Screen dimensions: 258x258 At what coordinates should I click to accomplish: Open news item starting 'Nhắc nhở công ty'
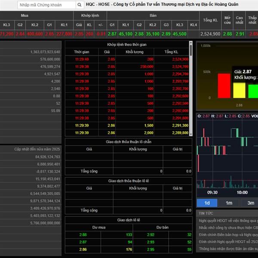click(x=228, y=228)
